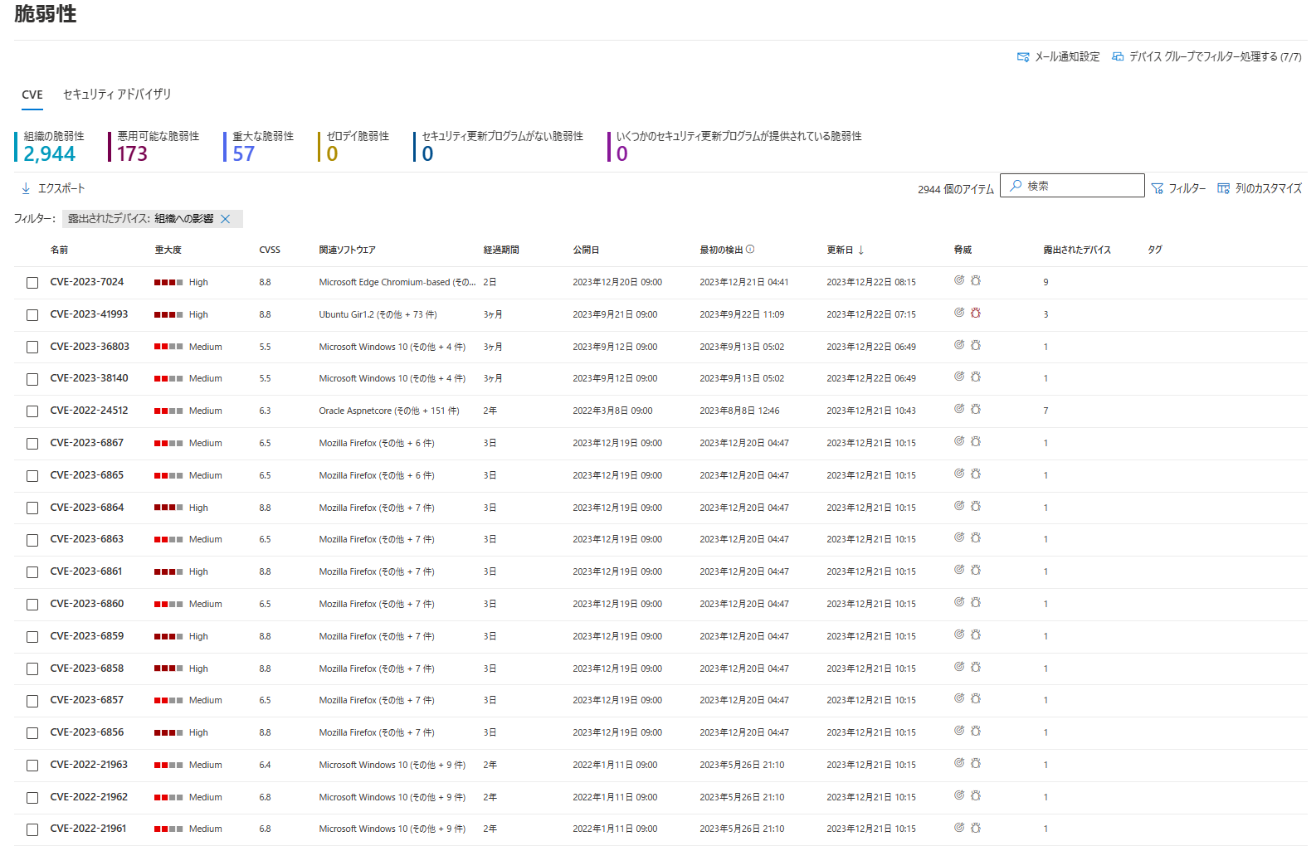Viewport: 1316px width, 846px height.
Task: Switch to the CVE tab
Action: click(x=32, y=95)
